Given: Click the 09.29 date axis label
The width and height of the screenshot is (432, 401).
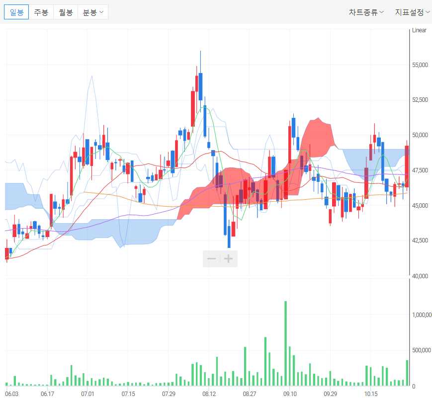Looking at the screenshot, I should 330,394.
